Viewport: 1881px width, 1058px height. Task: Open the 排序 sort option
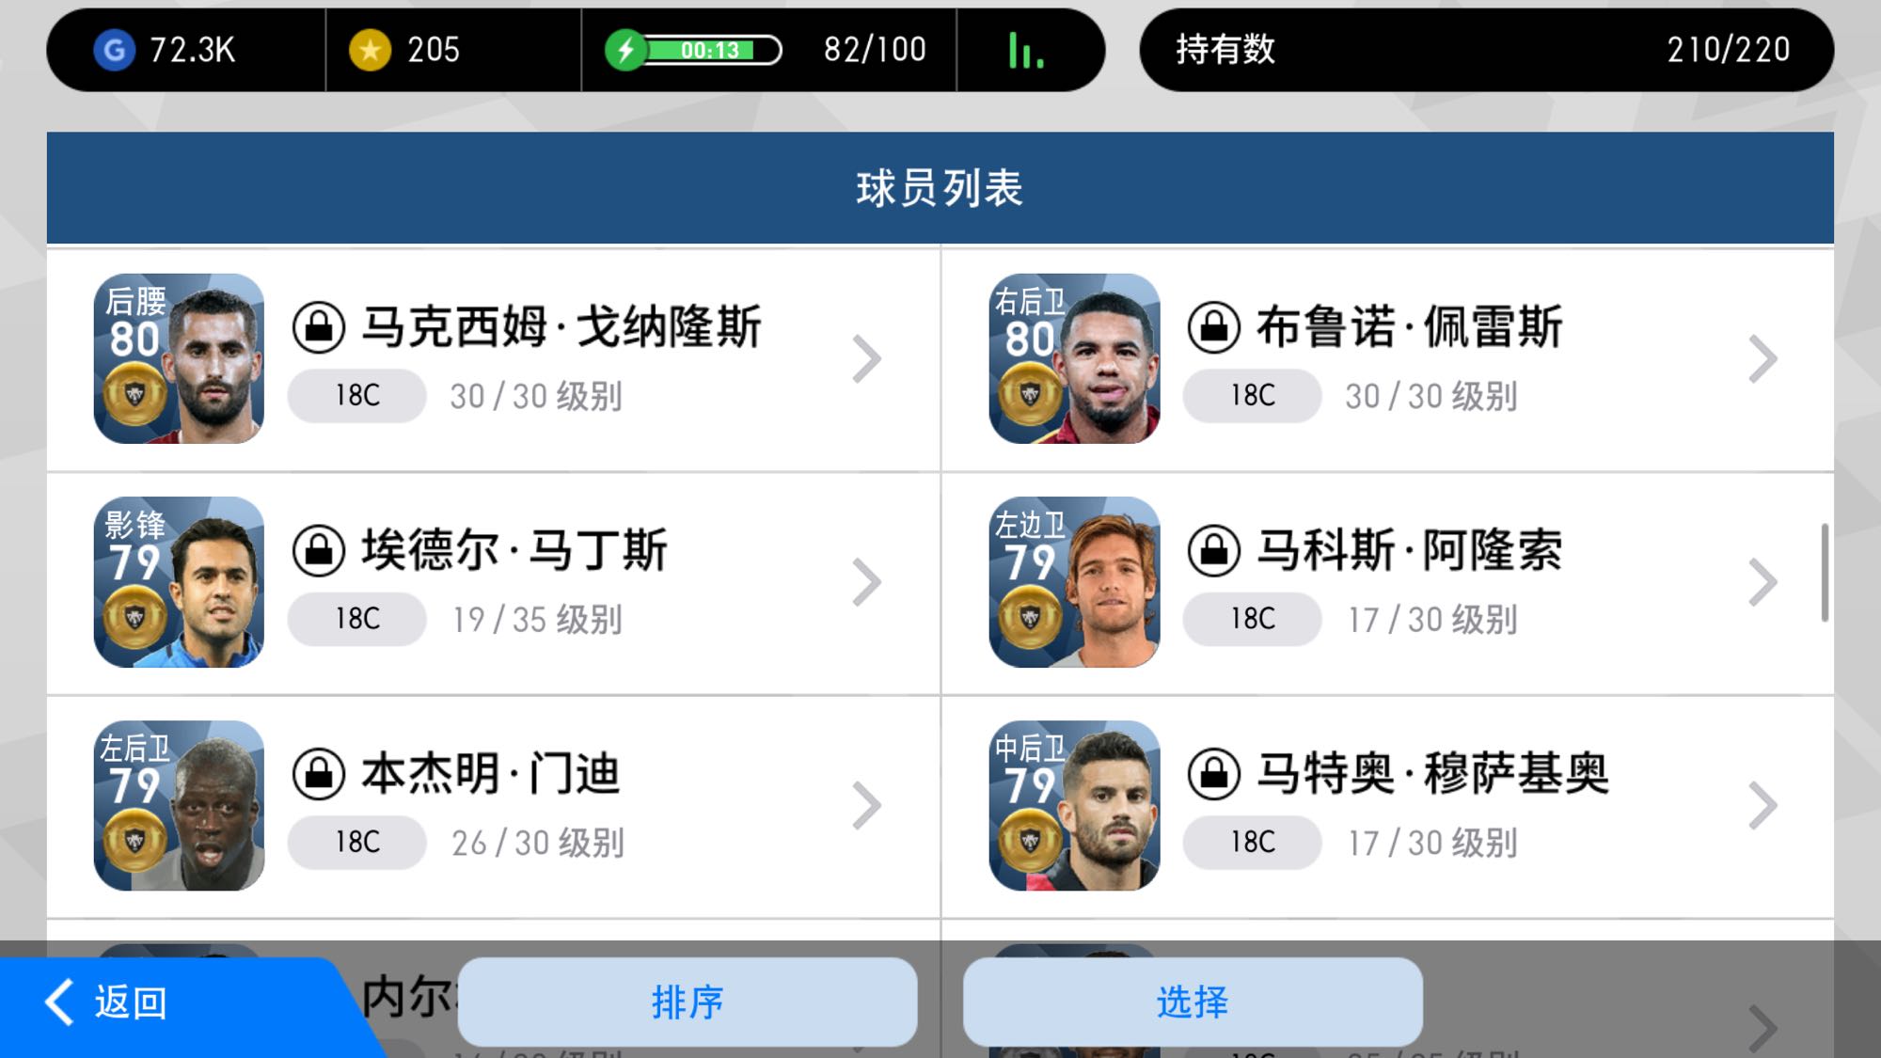[x=688, y=1002]
